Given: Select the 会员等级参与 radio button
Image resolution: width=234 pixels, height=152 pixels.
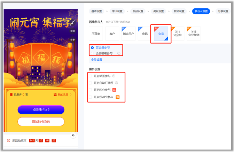Looking at the screenshot, I should pyautogui.click(x=92, y=53).
